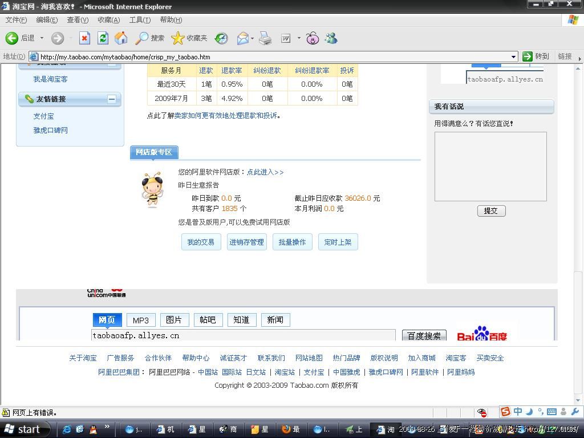Open the 收藏(A) menu

tap(108, 20)
